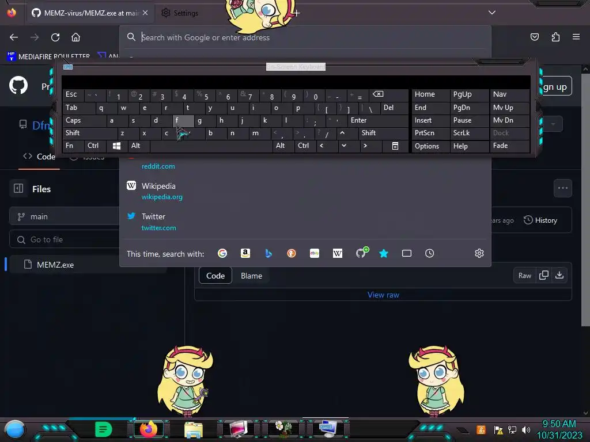Toggle left Shift key on On-Screen Keyboard
590x442 pixels.
point(89,133)
